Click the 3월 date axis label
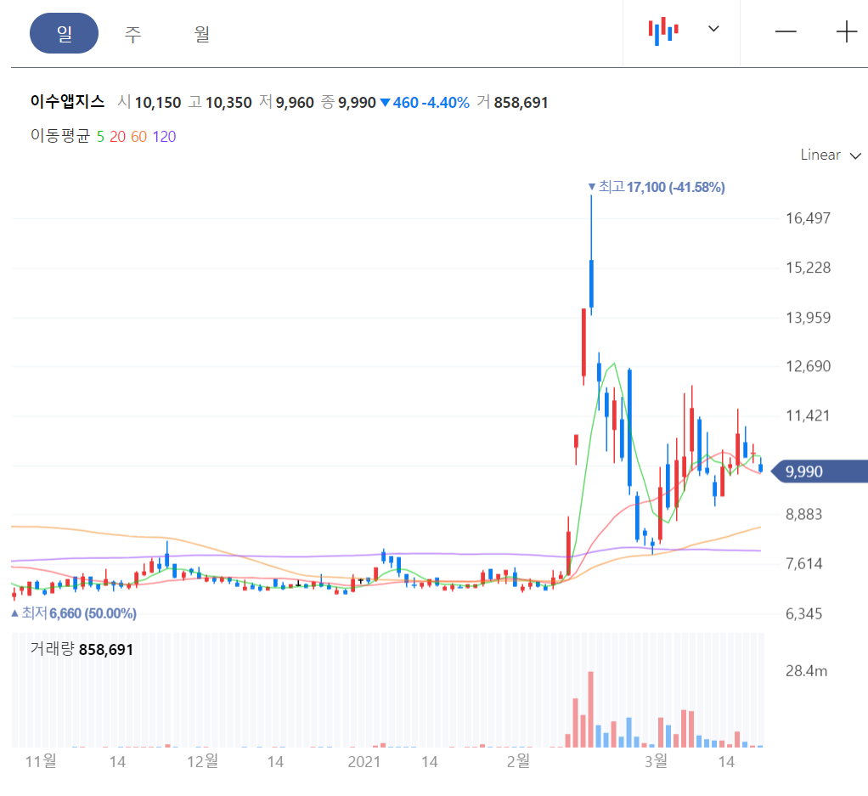 click(656, 762)
